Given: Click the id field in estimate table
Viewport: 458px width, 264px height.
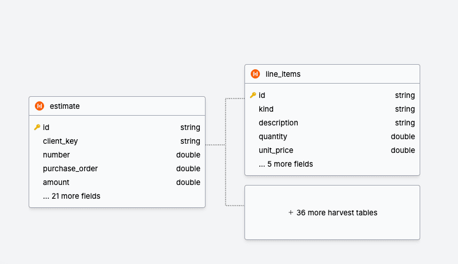Looking at the screenshot, I should [x=46, y=128].
